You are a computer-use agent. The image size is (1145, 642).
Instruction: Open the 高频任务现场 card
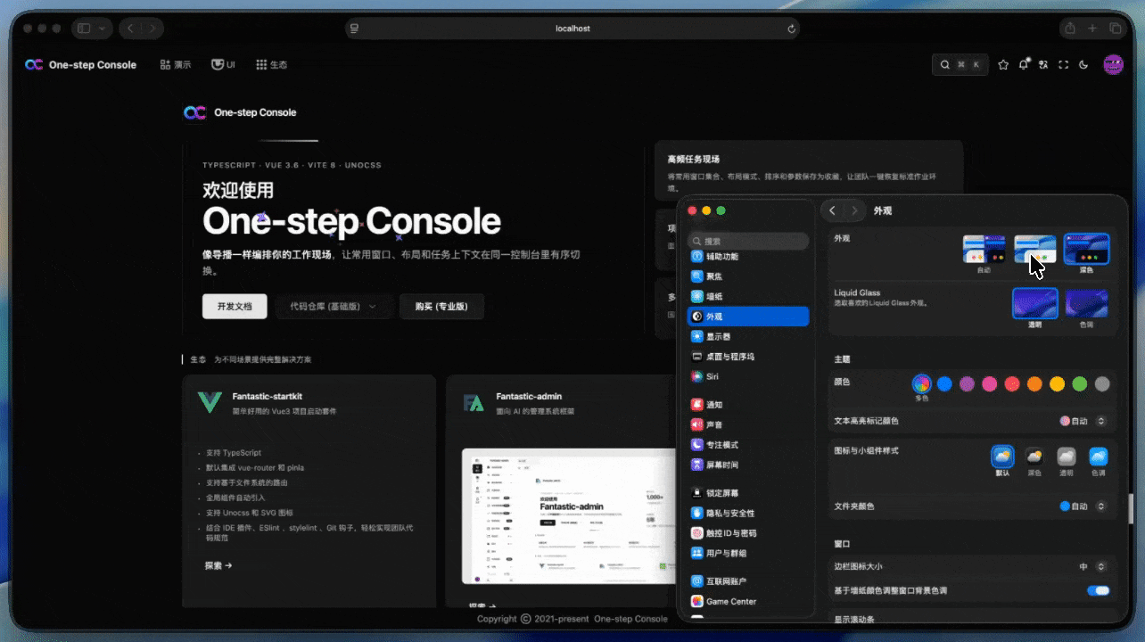pos(809,170)
